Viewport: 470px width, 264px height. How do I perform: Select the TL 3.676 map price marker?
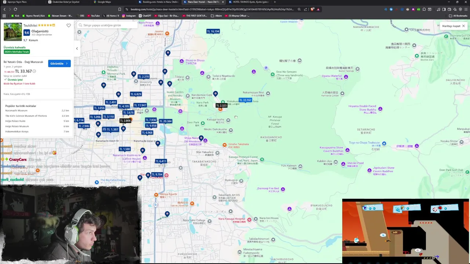128,113
